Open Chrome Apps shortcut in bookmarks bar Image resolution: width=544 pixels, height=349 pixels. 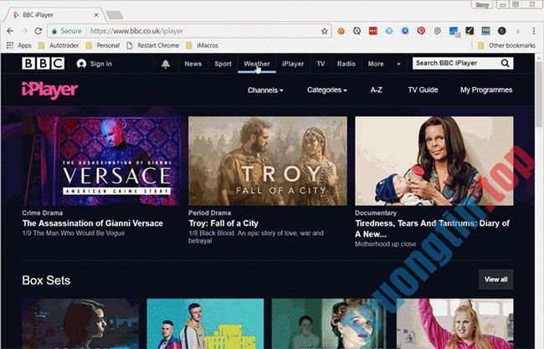(19, 45)
